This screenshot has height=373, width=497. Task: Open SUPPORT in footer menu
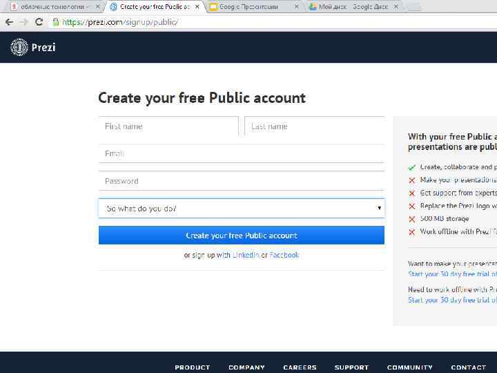[351, 367]
